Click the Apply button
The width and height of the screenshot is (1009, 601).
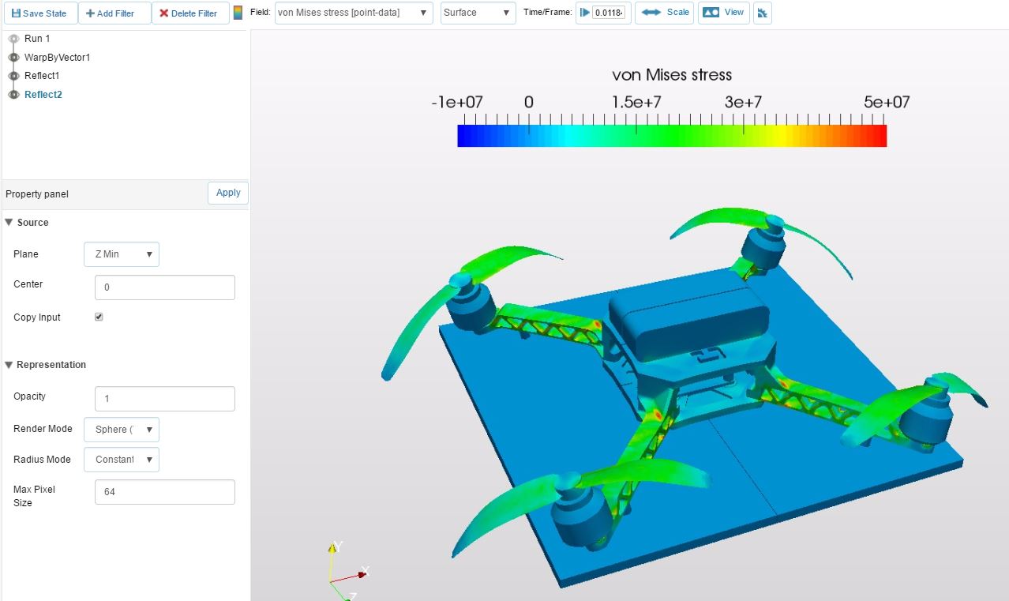coord(228,193)
